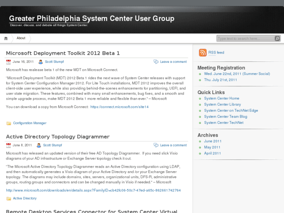Screen dimensions: 284x213
Task: Click author icon beside Scott Stumpf on June 16 post
Action: point(41,62)
